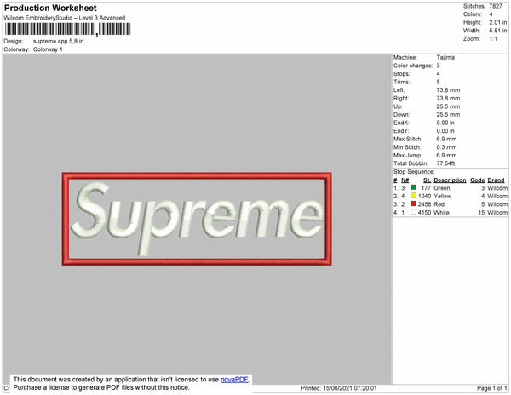Click the 'Printed: 15/06/2021 07:20:01' timestamp
The height and width of the screenshot is (395, 511).
(339, 388)
